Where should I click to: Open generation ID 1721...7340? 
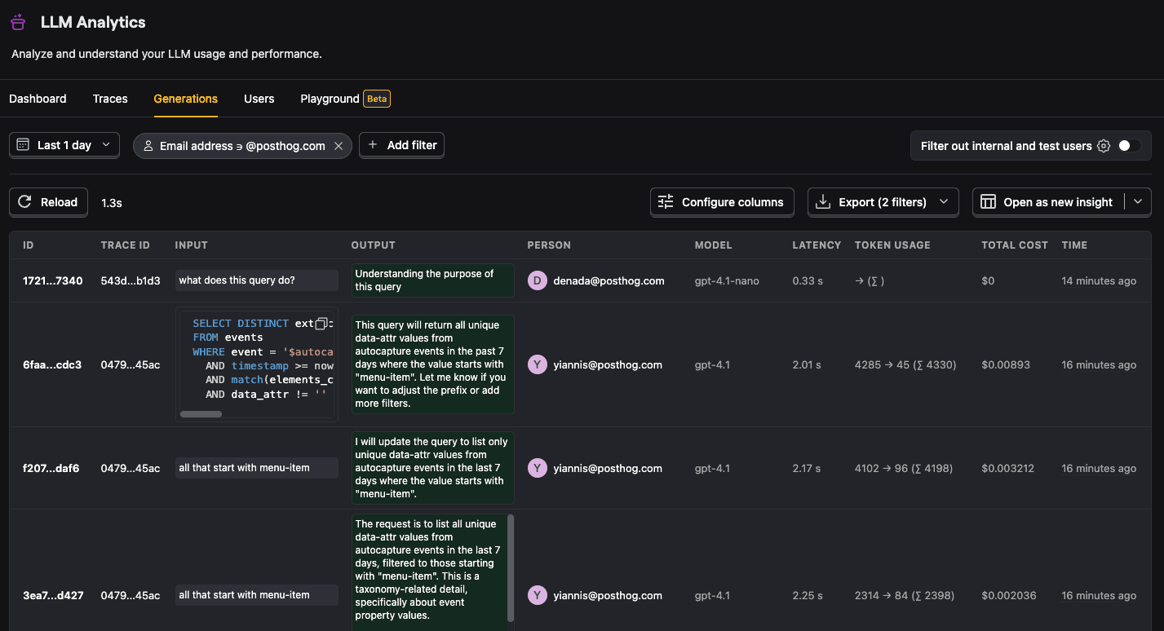pos(53,280)
